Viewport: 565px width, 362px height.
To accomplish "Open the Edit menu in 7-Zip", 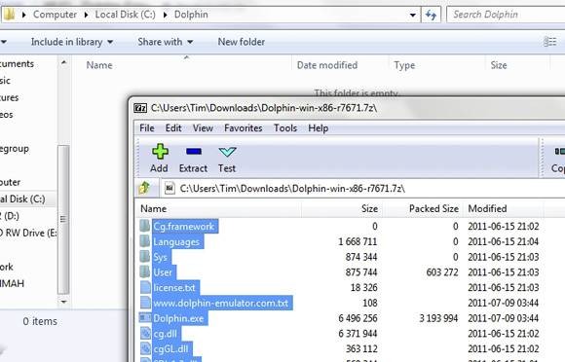I will pyautogui.click(x=173, y=128).
